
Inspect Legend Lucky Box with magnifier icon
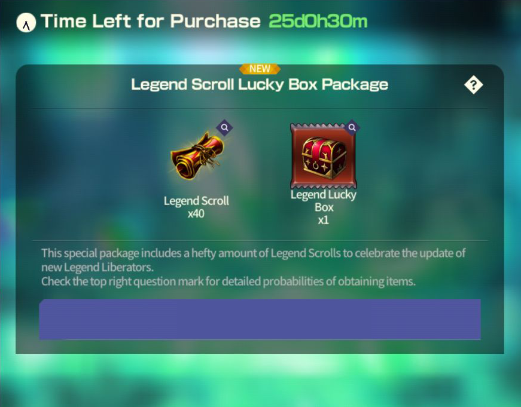point(352,127)
